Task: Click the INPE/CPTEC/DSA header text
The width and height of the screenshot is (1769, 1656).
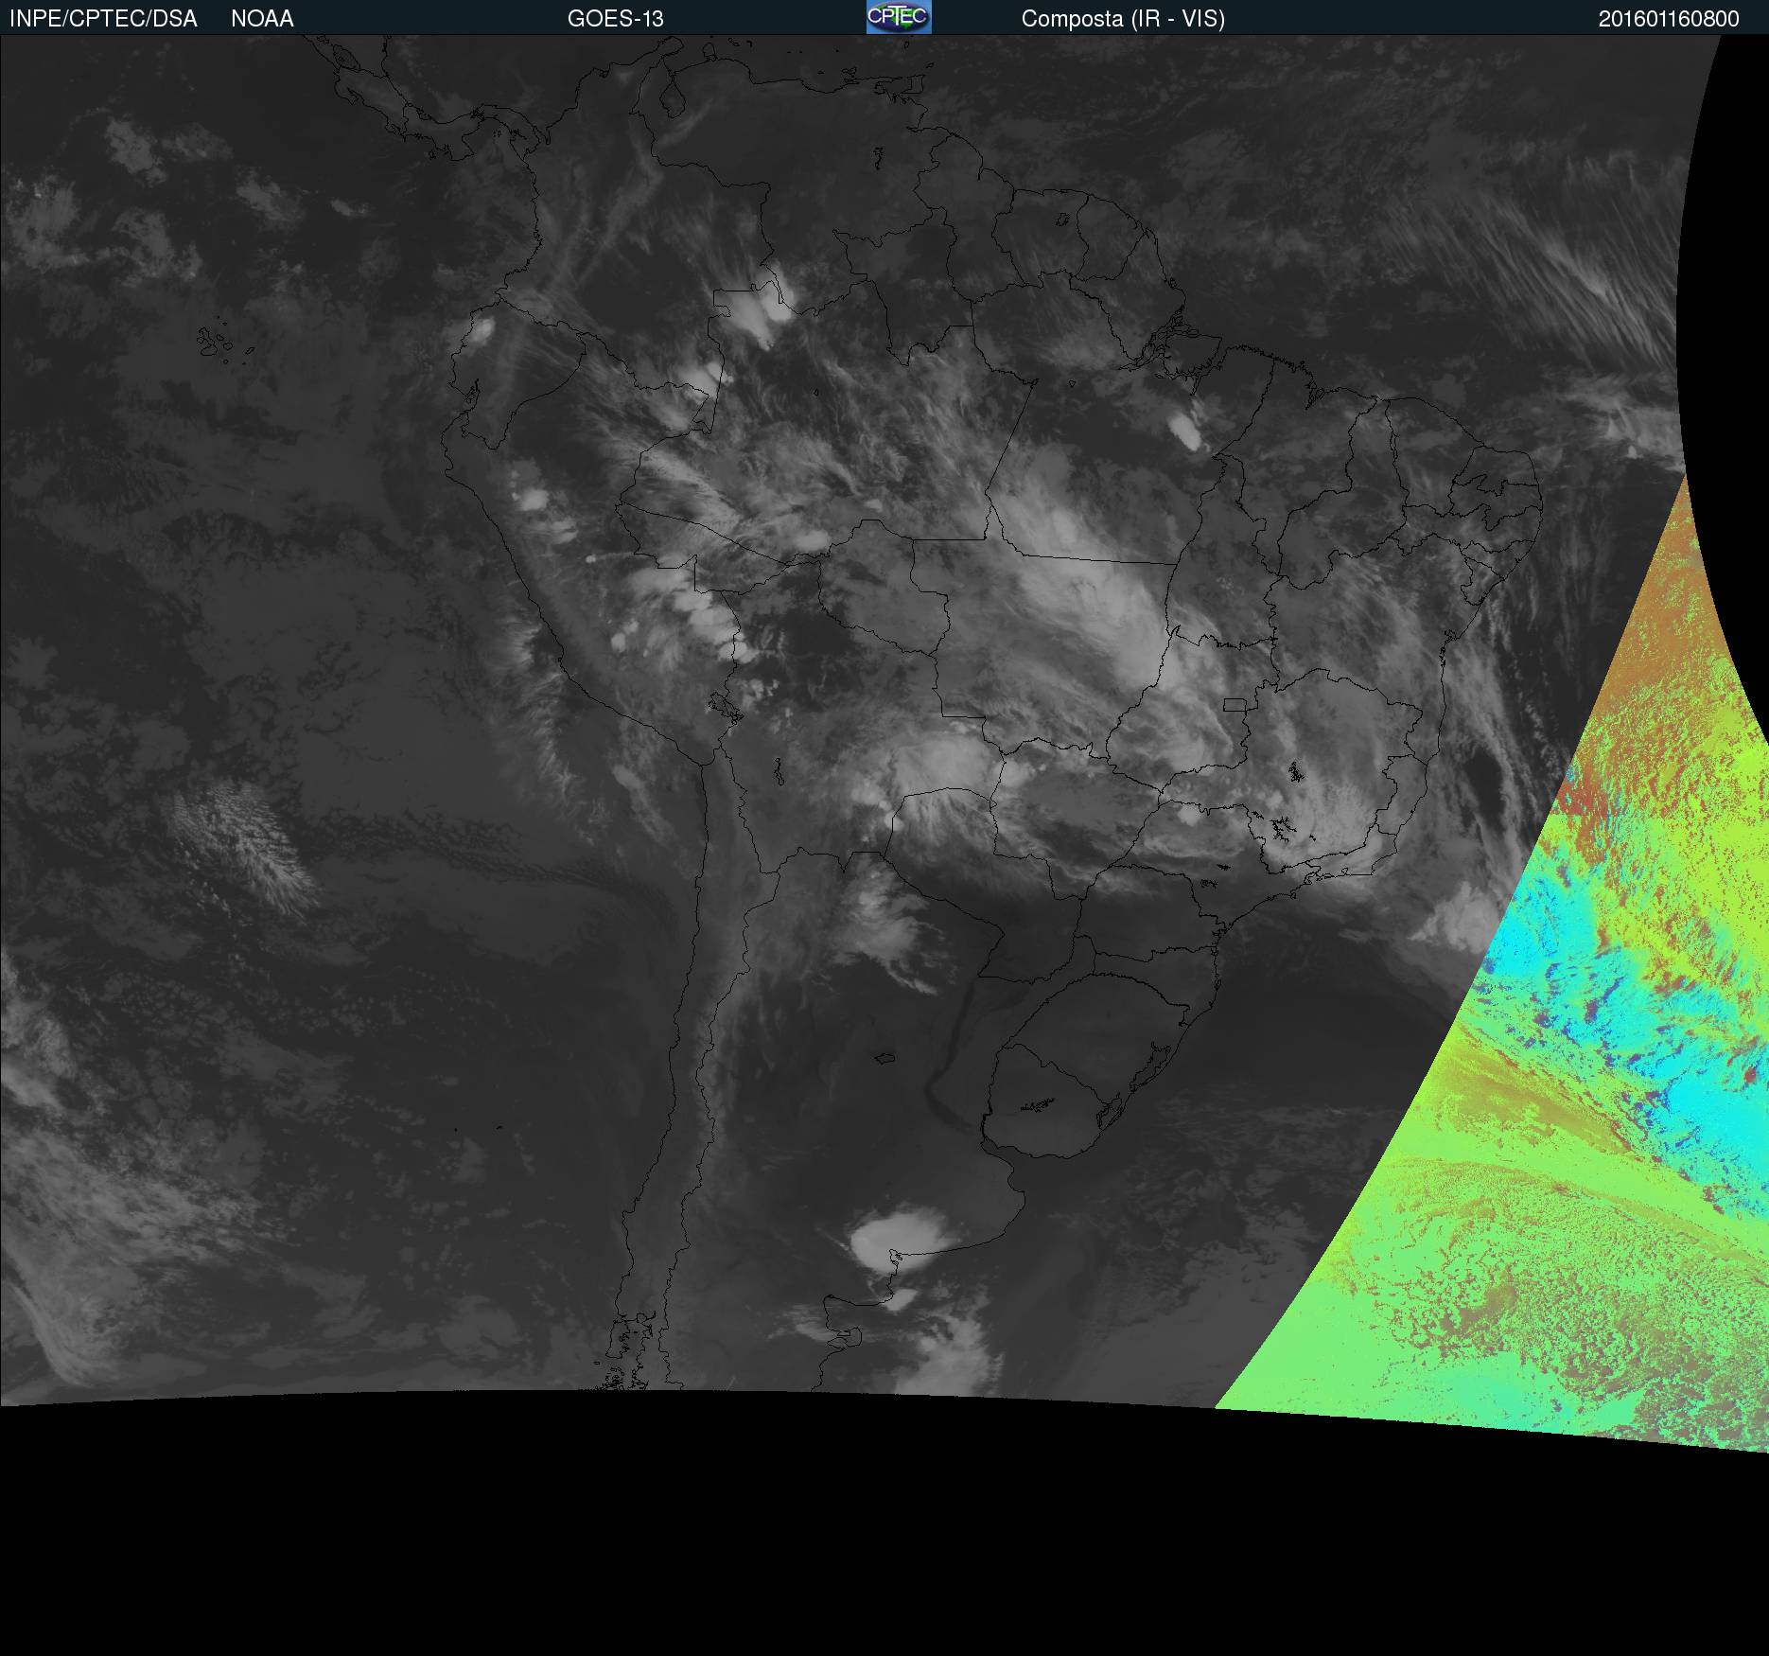Action: pyautogui.click(x=103, y=19)
